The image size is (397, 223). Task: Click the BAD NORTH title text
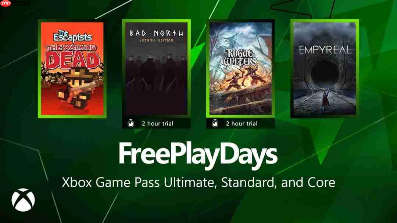pos(157,33)
